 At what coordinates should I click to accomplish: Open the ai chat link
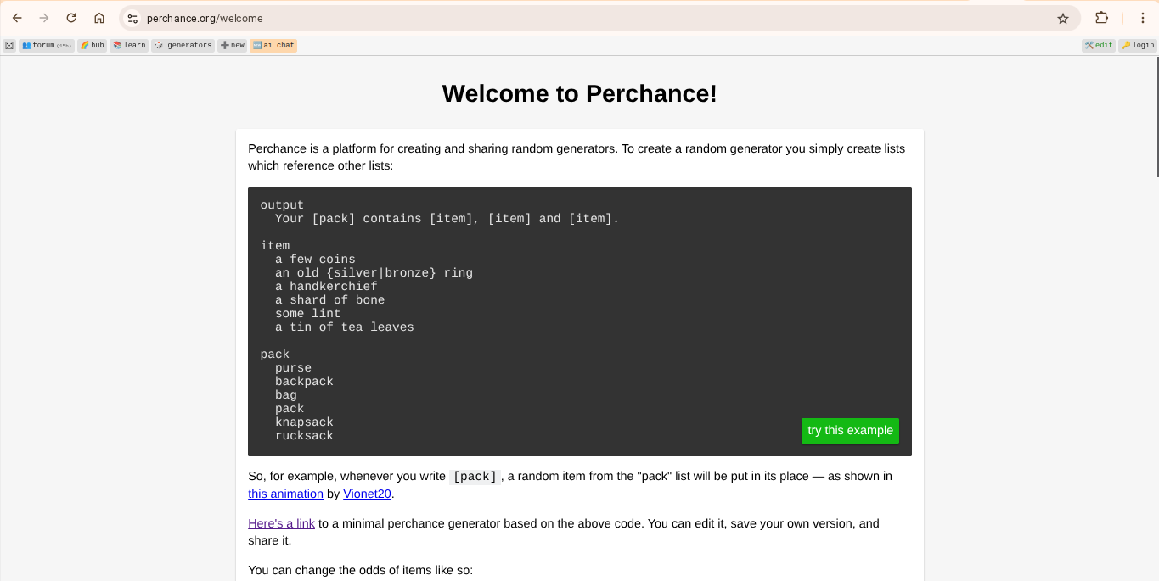(273, 46)
